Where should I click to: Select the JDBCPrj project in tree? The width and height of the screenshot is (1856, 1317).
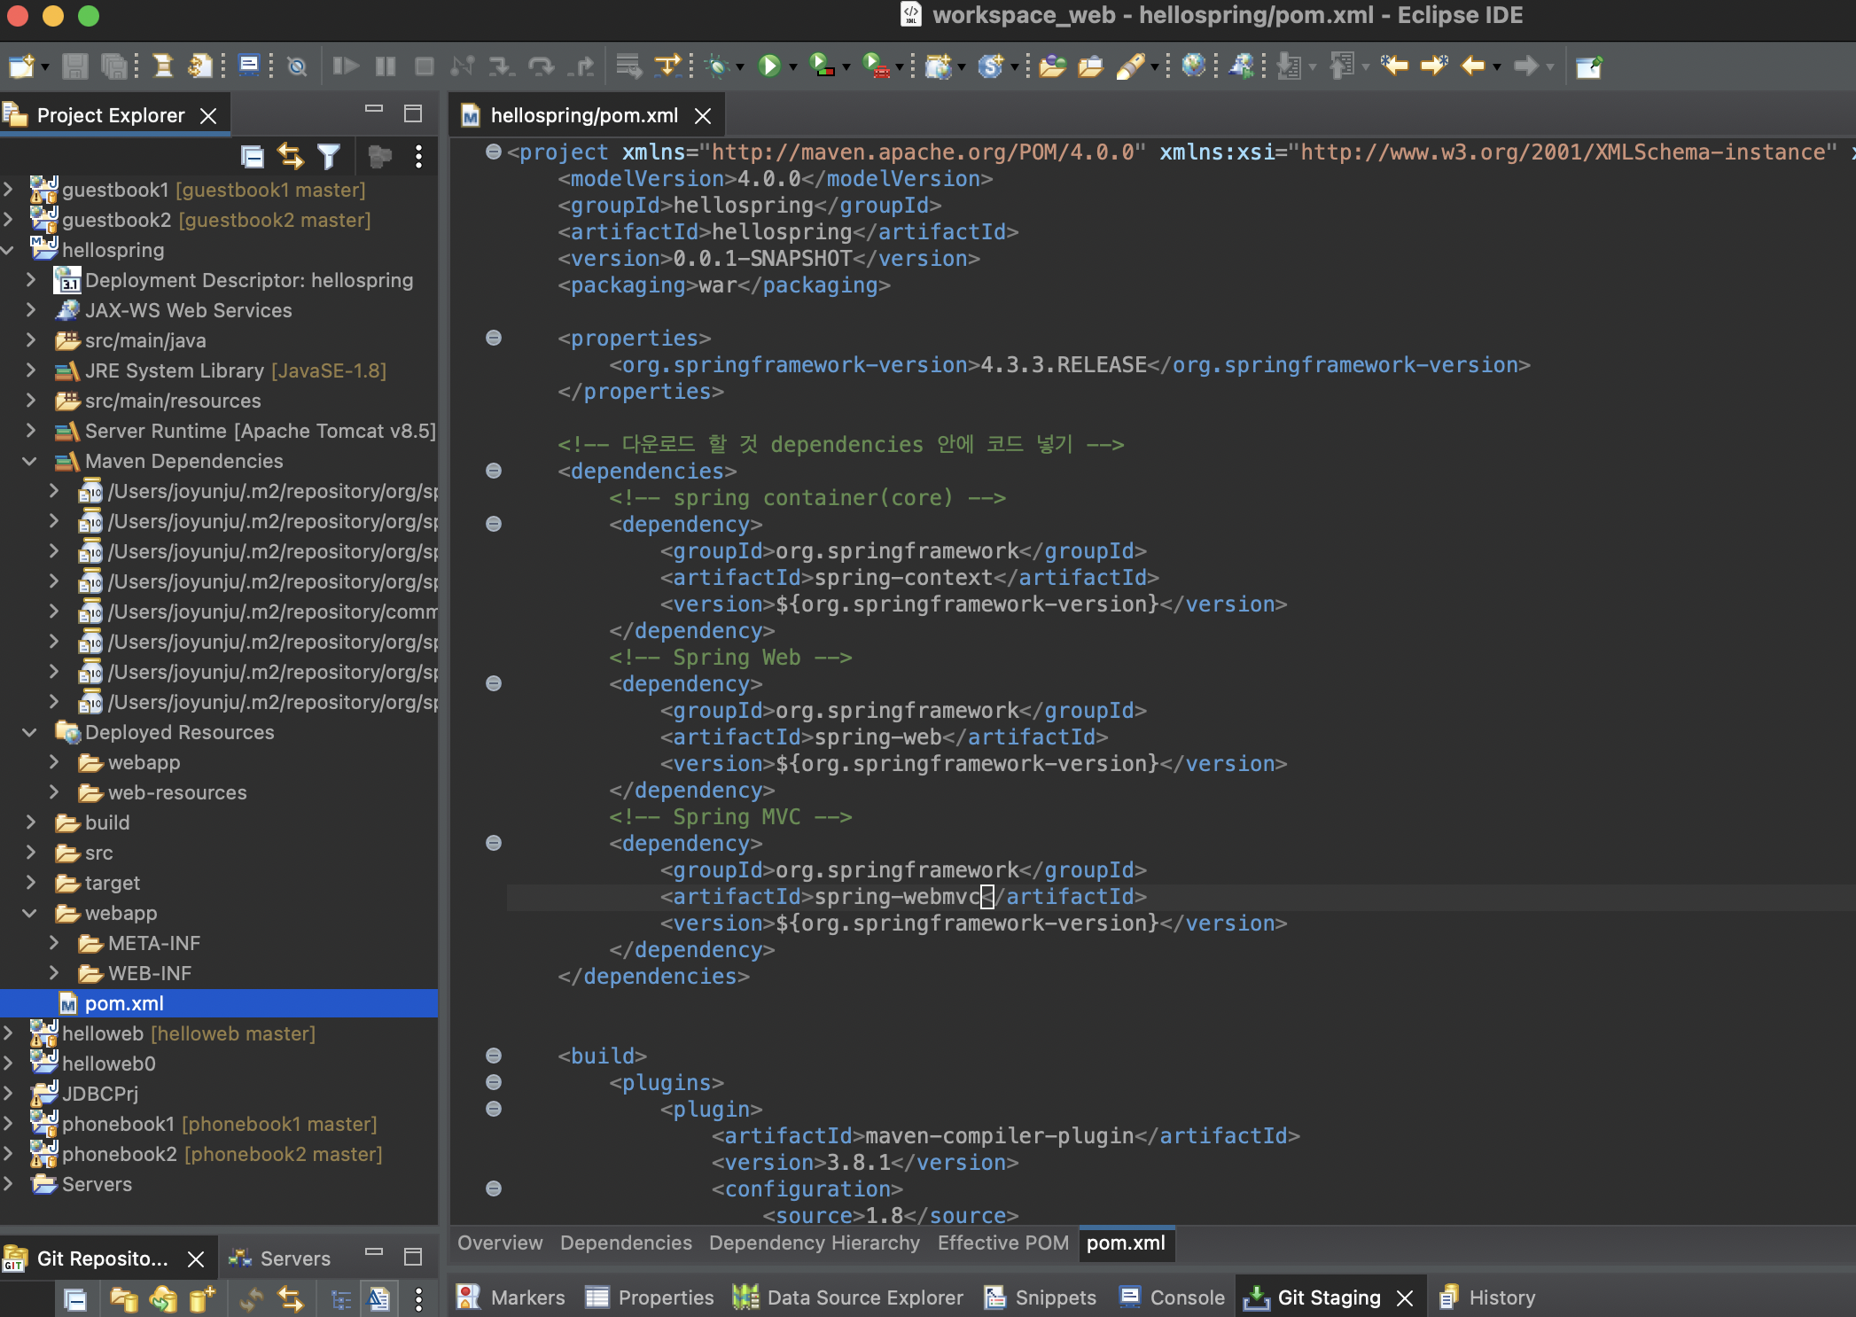point(100,1094)
